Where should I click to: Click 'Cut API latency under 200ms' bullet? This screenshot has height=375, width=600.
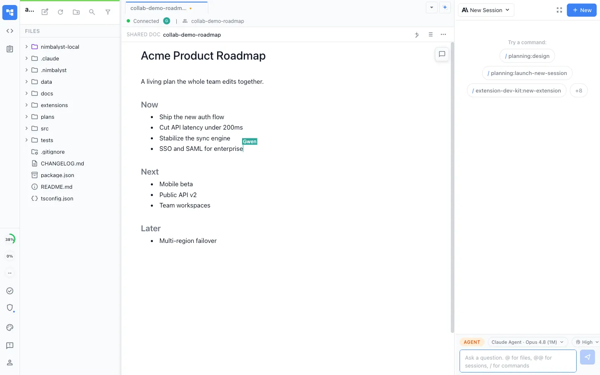[x=201, y=127]
